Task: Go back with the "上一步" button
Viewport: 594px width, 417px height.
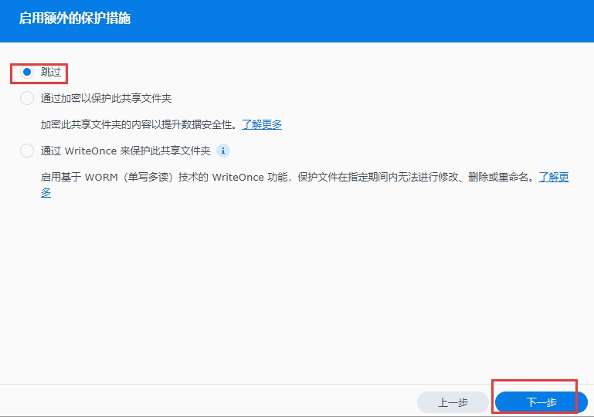Action: point(453,402)
